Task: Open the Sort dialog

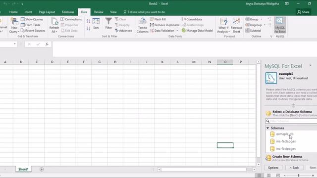Action: pos(96,24)
